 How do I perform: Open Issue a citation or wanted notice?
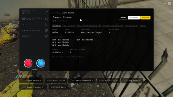(35, 19)
